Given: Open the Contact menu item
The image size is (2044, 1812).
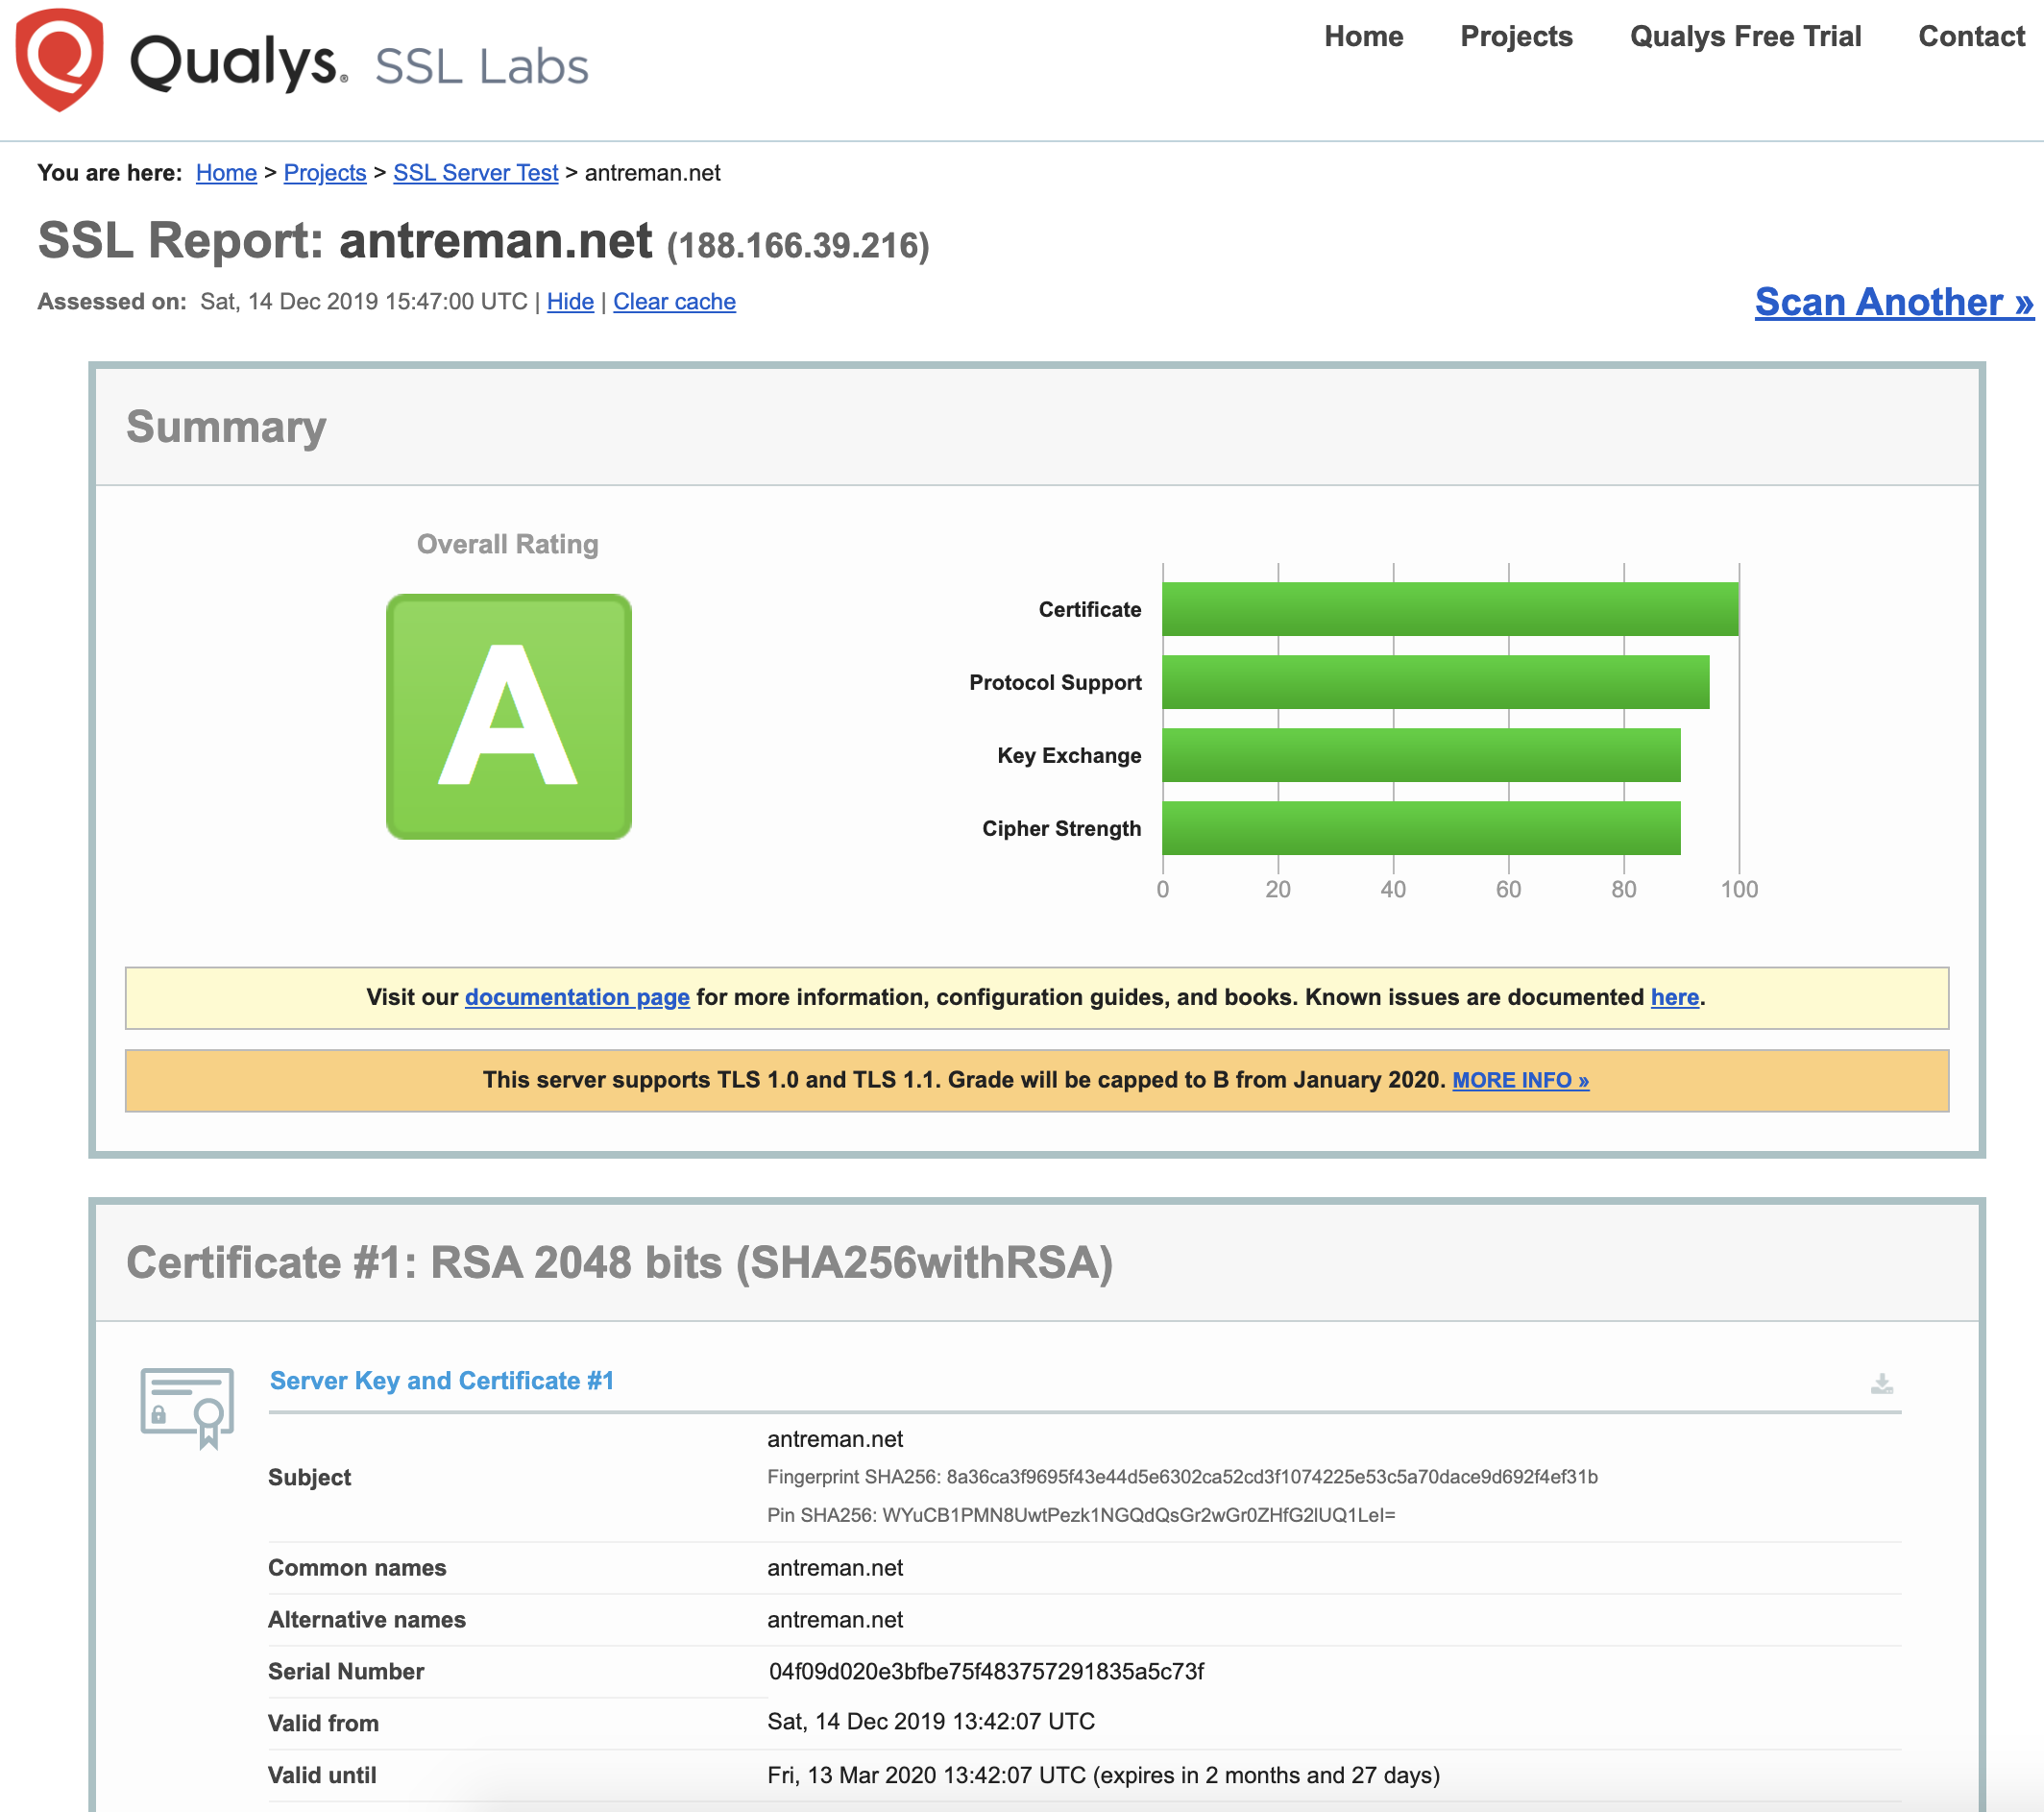Looking at the screenshot, I should [x=1970, y=37].
